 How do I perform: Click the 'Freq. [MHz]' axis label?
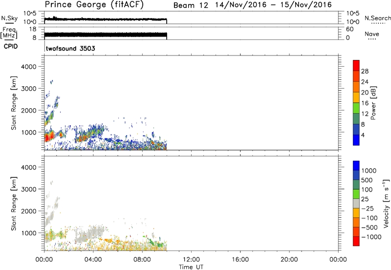[9, 33]
